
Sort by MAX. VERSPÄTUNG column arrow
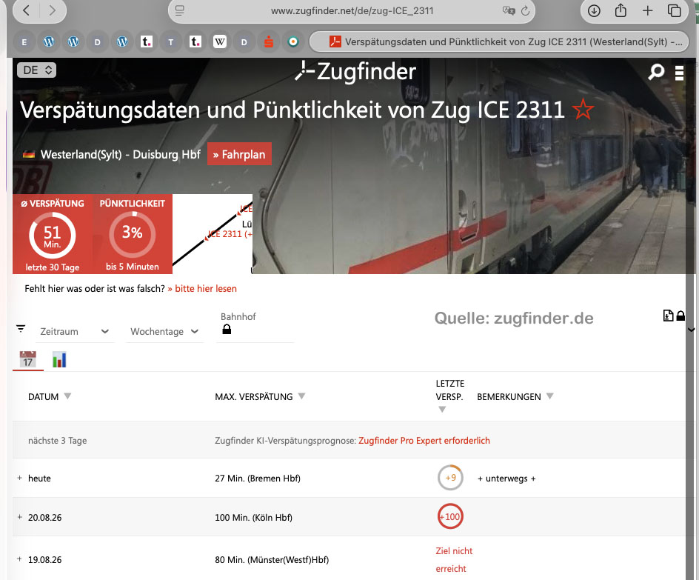301,396
